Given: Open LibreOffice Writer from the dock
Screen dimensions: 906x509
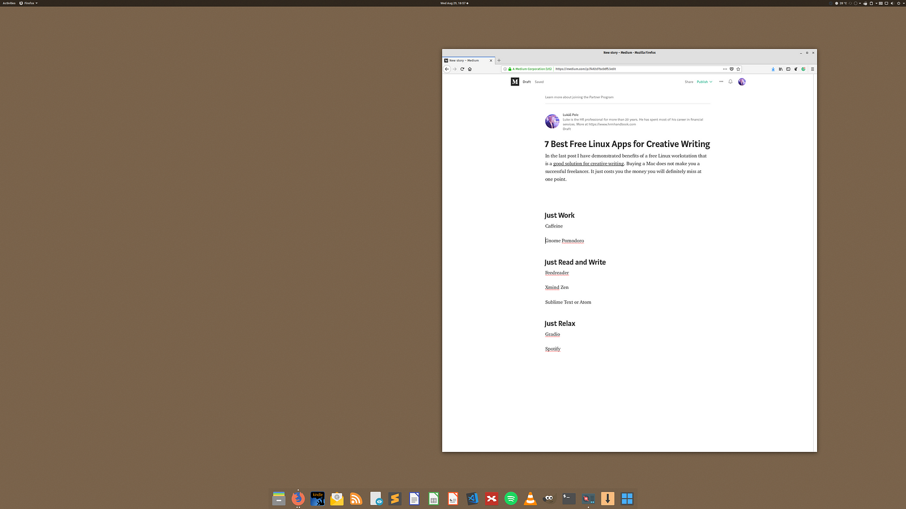Looking at the screenshot, I should click(414, 498).
